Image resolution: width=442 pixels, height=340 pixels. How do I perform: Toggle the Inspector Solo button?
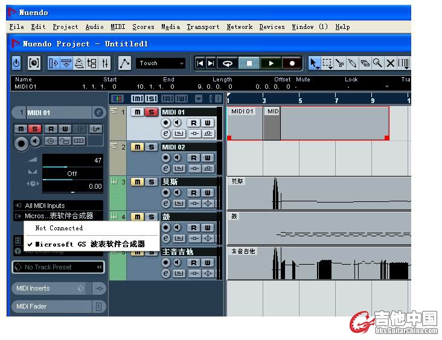tap(34, 129)
